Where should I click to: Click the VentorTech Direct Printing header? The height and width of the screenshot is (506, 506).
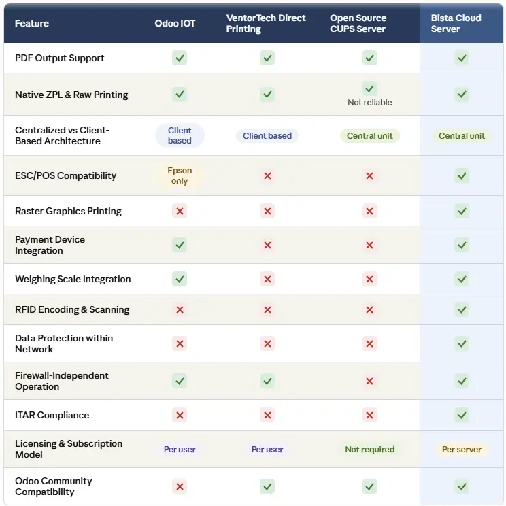click(x=266, y=23)
